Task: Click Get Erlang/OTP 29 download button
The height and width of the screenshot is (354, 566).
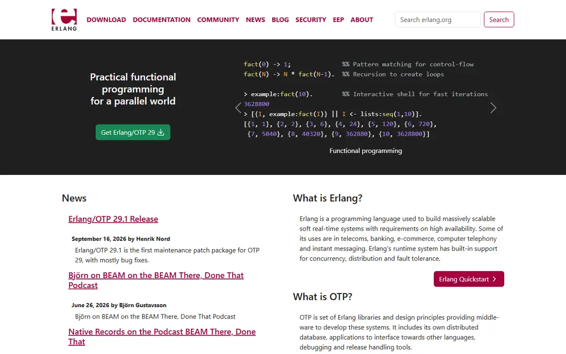Action: (x=133, y=132)
